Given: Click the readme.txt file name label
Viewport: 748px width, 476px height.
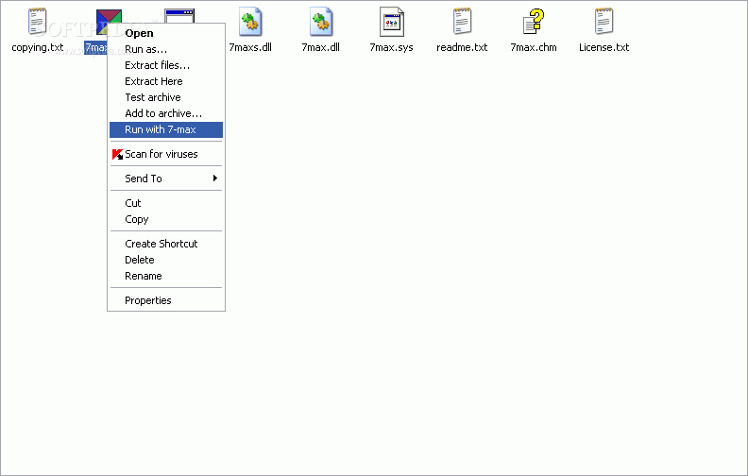Looking at the screenshot, I should click(x=462, y=48).
